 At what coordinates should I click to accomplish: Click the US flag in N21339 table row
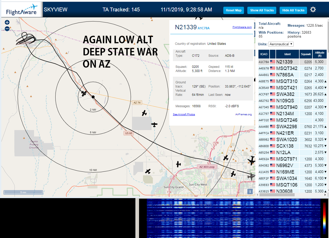pyautogui.click(x=272, y=62)
